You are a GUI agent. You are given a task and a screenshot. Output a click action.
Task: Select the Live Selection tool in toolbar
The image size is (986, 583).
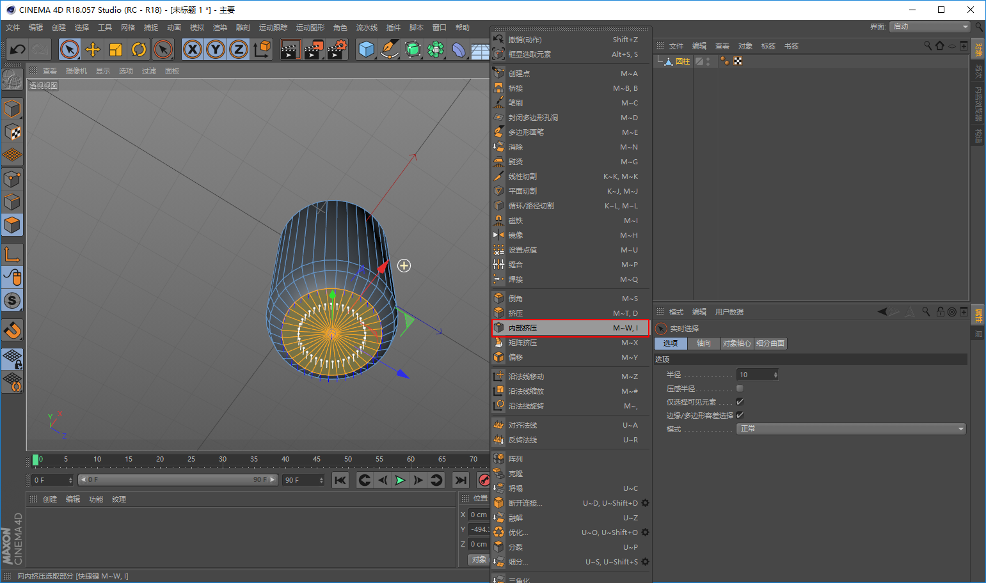click(70, 49)
